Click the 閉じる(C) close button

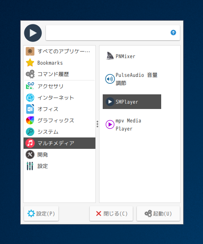(x=111, y=213)
